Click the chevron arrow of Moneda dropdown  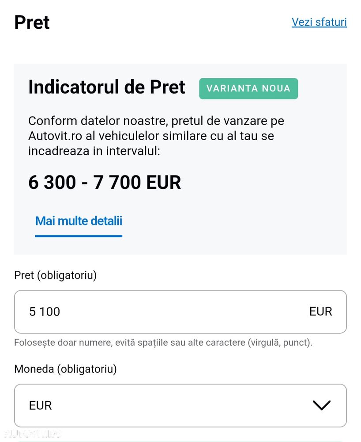(x=321, y=405)
